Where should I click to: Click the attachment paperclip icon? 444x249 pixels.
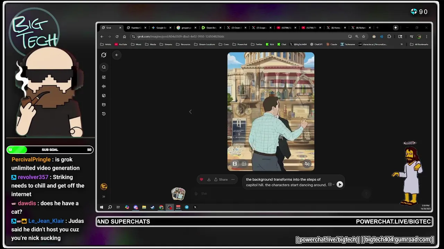(196, 194)
